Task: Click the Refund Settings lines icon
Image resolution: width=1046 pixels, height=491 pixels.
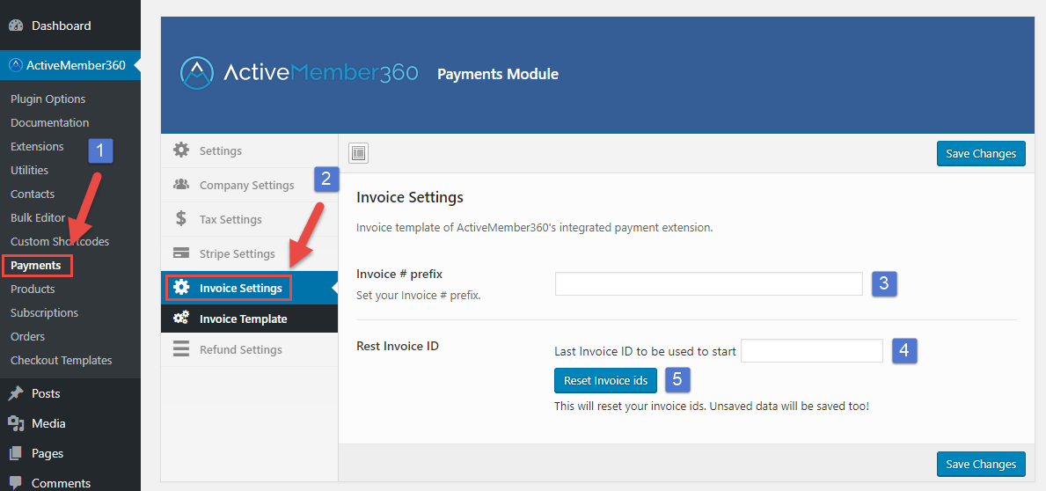Action: 180,349
